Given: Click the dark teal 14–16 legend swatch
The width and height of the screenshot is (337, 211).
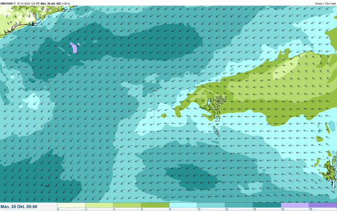Looking at the screenshot, I should click(x=267, y=205).
